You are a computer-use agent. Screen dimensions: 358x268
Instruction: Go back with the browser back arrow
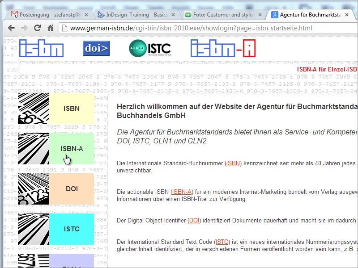pos(11,28)
